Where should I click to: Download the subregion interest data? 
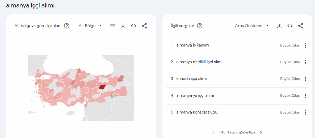[123, 26]
